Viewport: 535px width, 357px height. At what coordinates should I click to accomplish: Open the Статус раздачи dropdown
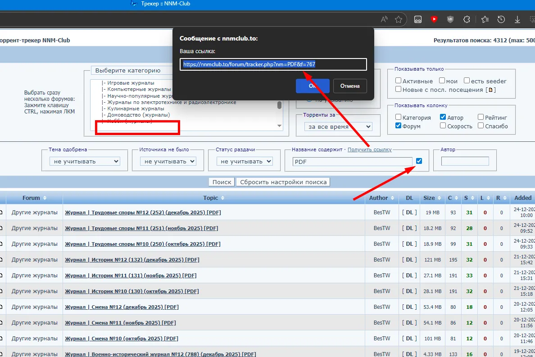[245, 161]
